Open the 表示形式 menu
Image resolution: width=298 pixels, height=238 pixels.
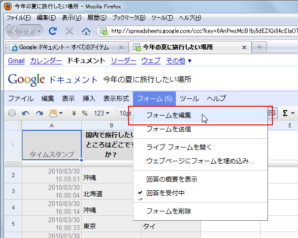point(116,98)
